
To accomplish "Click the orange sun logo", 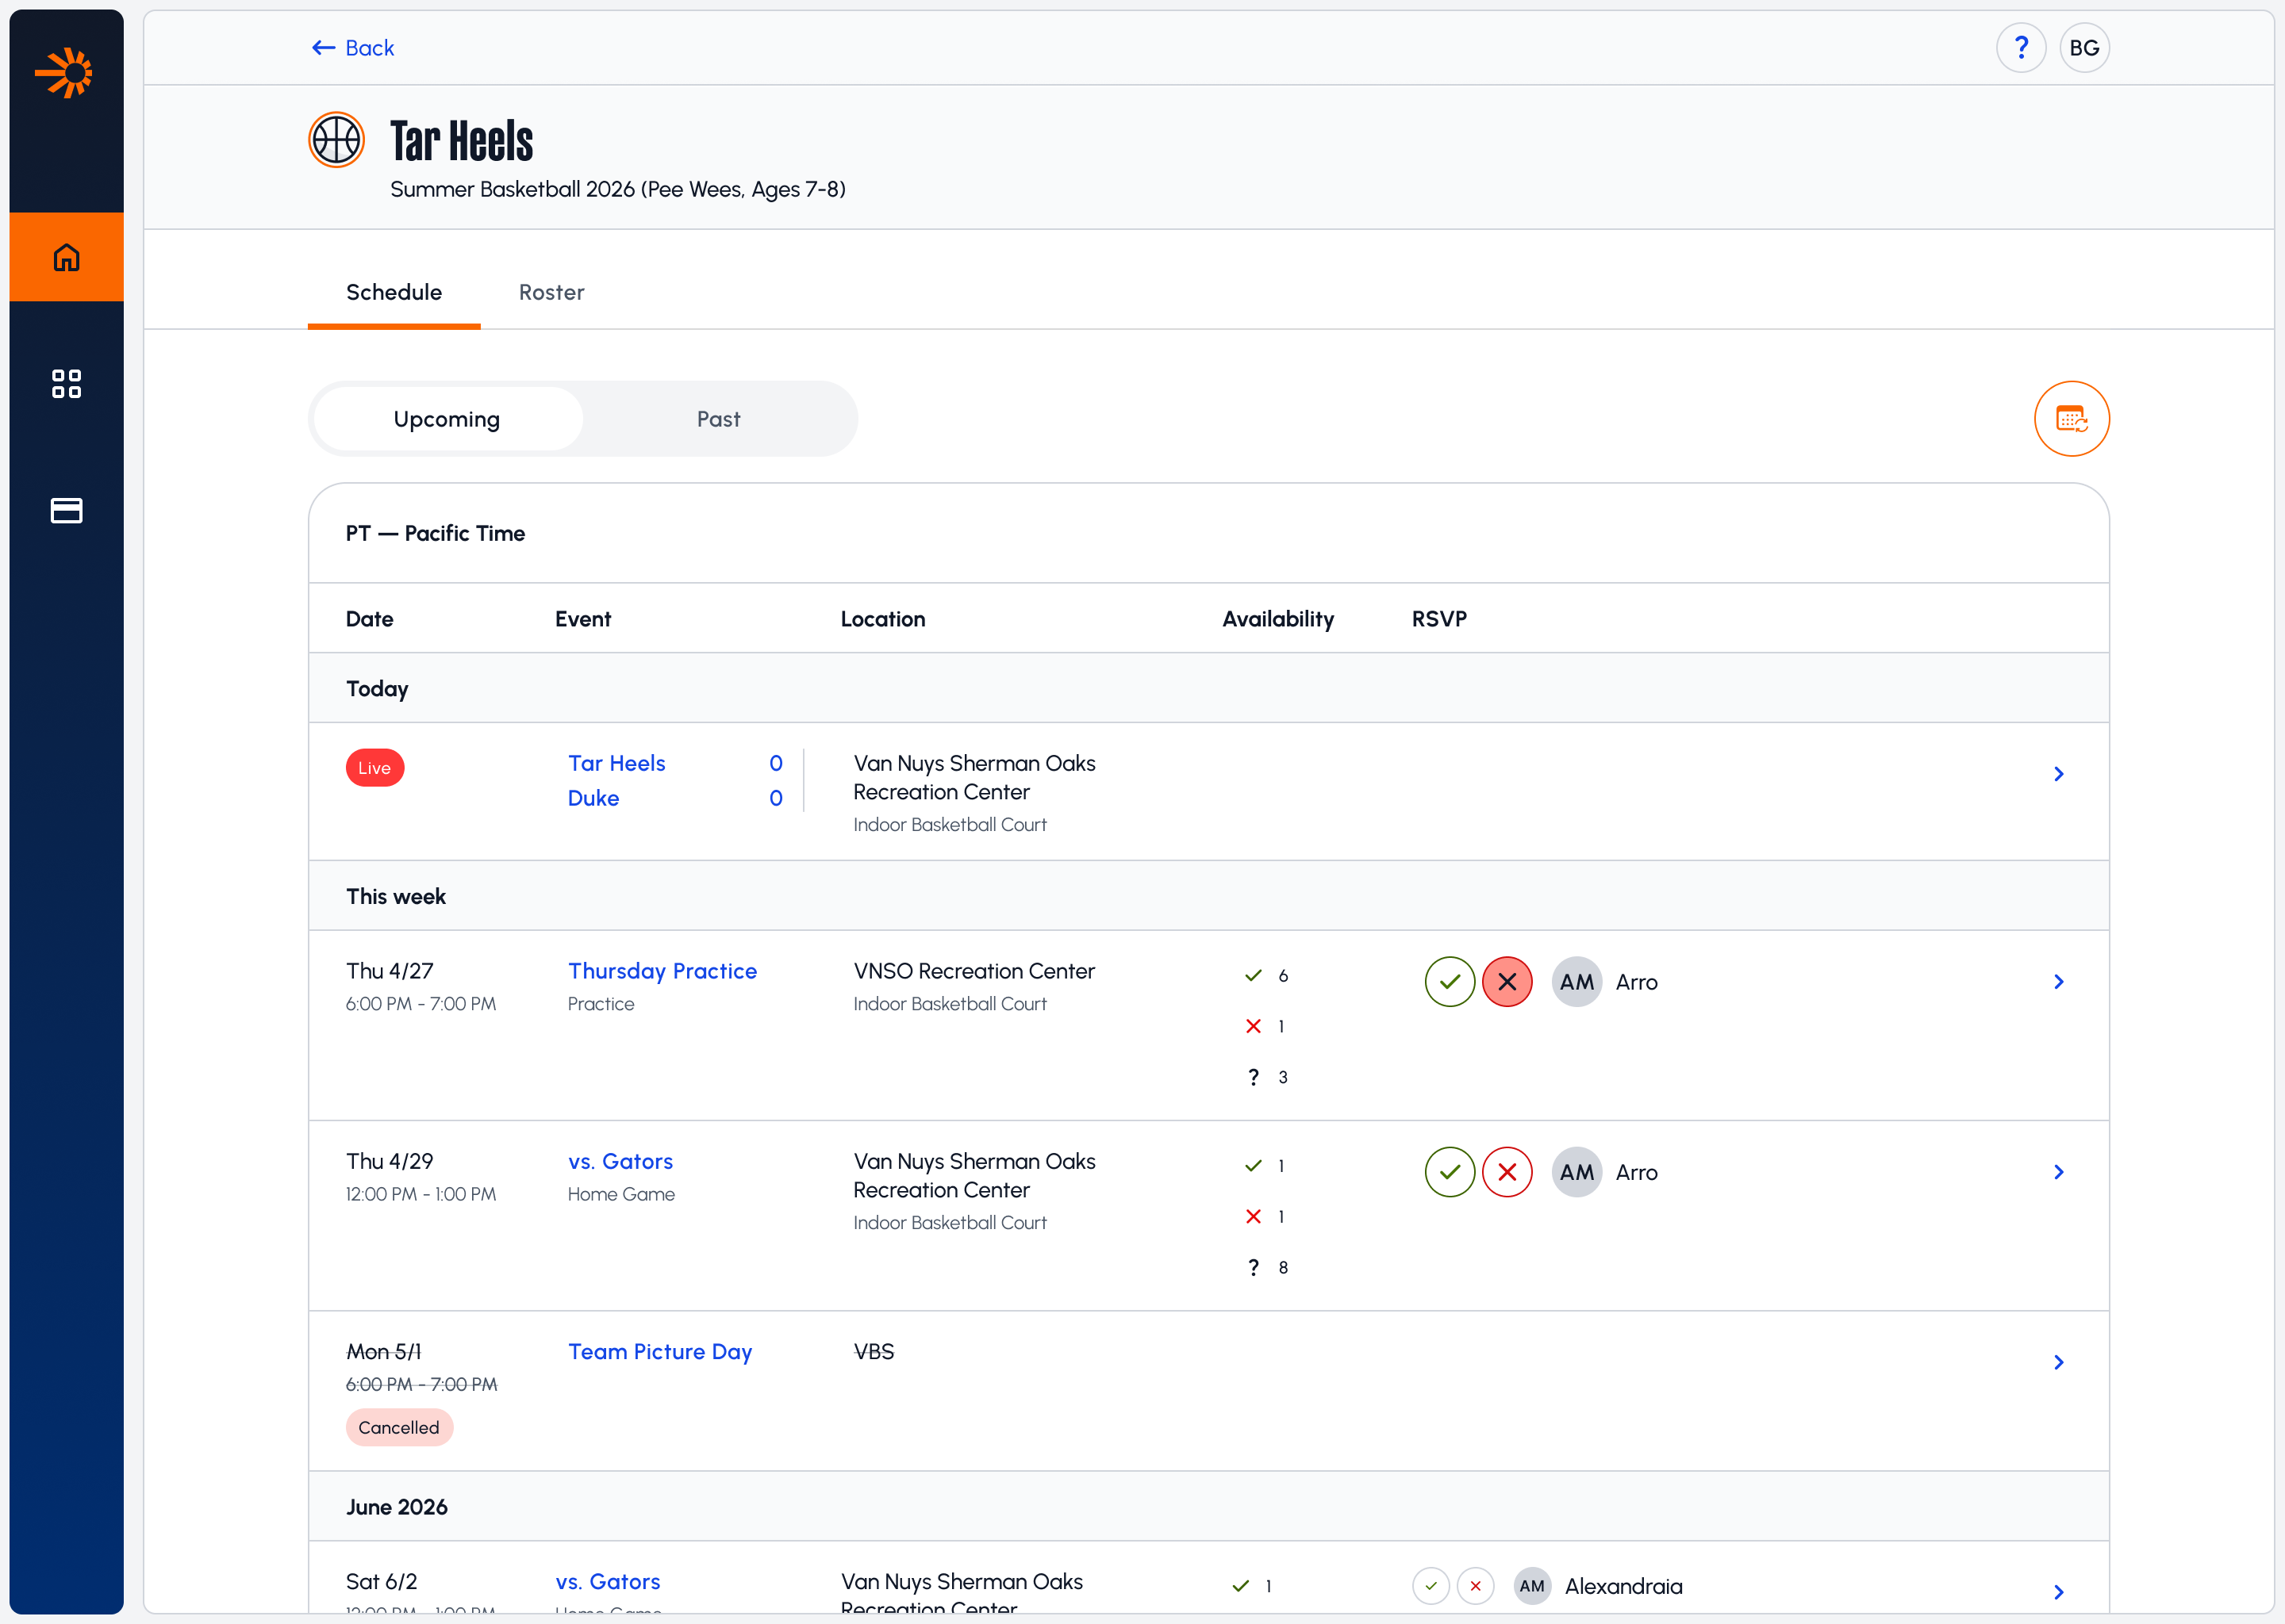I will point(65,72).
